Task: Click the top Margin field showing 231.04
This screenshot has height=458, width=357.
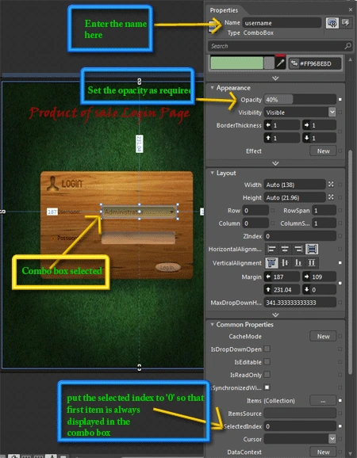Action: tap(282, 289)
